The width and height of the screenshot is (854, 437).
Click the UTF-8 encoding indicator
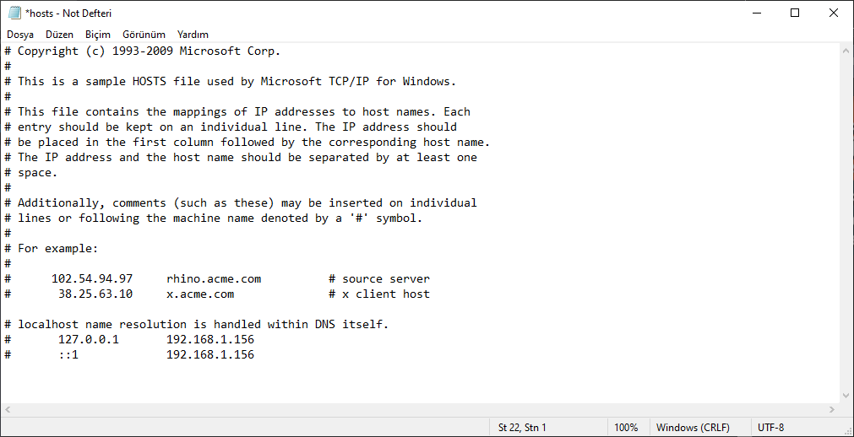click(x=771, y=428)
